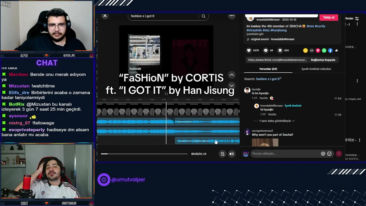
Task: Click chat username nistrg_07
Action: pos(19,123)
